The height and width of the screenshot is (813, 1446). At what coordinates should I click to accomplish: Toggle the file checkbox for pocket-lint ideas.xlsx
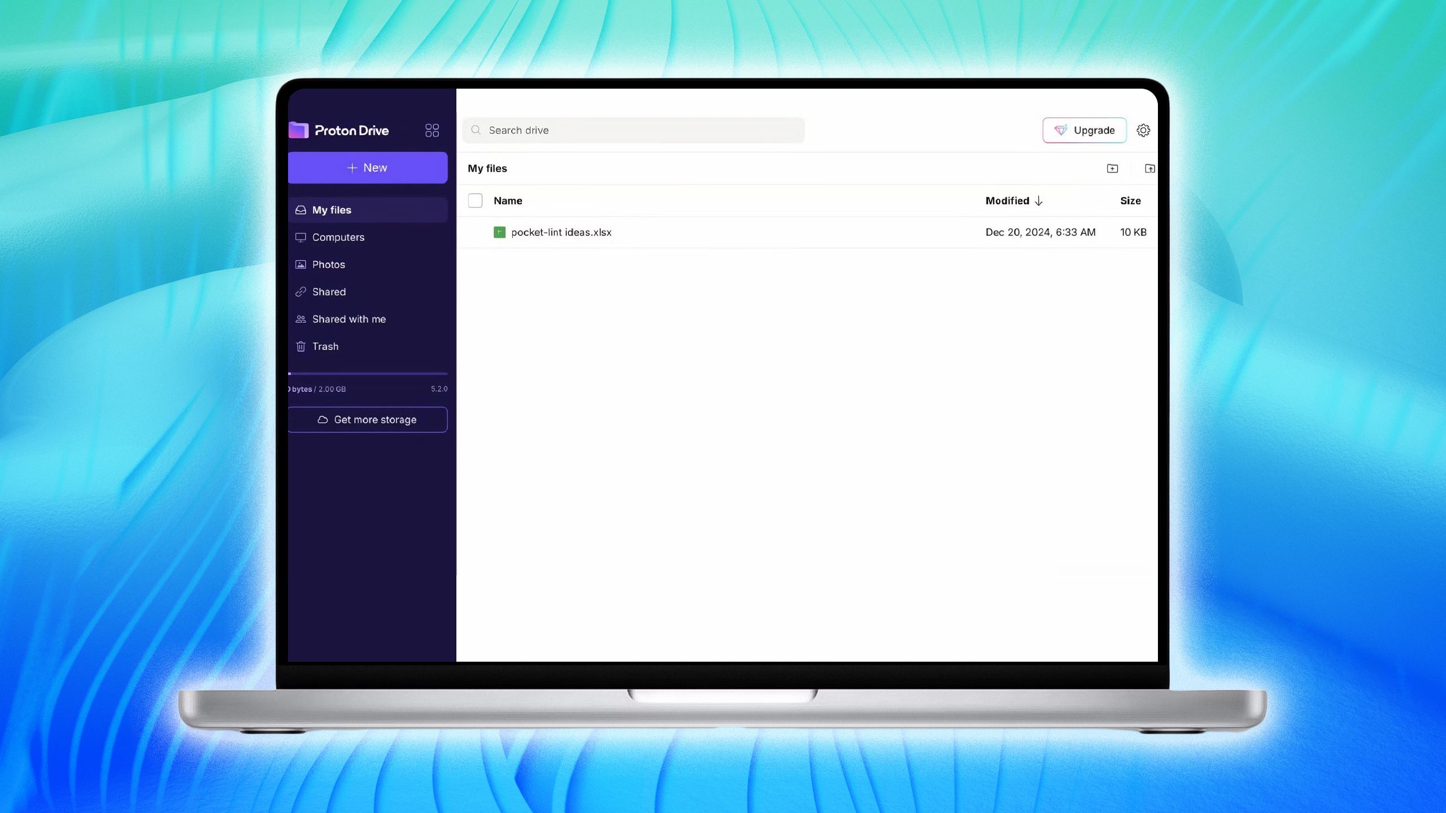click(x=476, y=232)
